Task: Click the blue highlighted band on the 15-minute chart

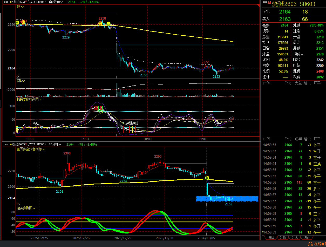Action: pos(227,199)
